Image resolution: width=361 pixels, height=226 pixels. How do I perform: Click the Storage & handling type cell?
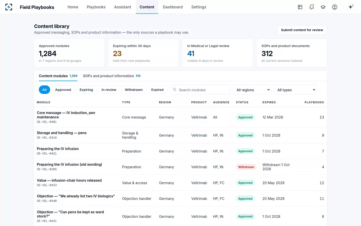(x=130, y=135)
